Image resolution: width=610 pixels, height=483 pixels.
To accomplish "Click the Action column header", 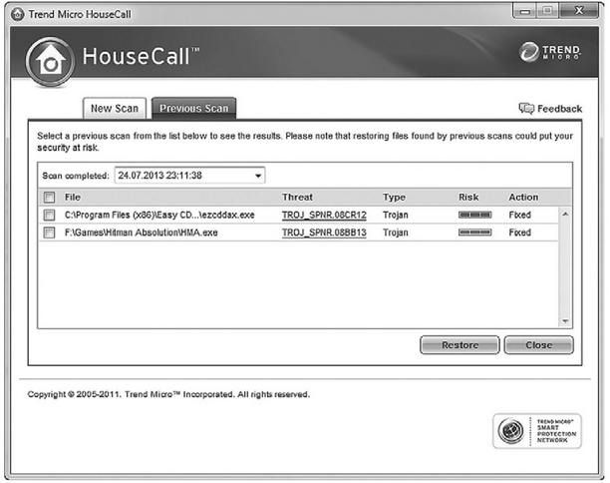I will coord(523,198).
